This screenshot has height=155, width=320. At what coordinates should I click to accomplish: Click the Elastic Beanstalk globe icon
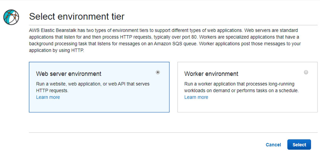[11, 17]
